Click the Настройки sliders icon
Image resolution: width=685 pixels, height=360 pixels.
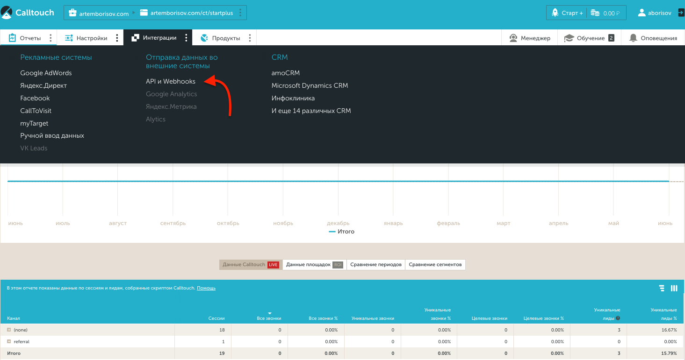[x=69, y=38]
